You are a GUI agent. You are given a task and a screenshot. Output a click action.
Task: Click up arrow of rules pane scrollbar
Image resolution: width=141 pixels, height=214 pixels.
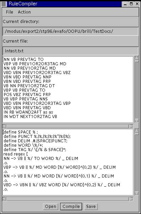[x=137, y=58]
